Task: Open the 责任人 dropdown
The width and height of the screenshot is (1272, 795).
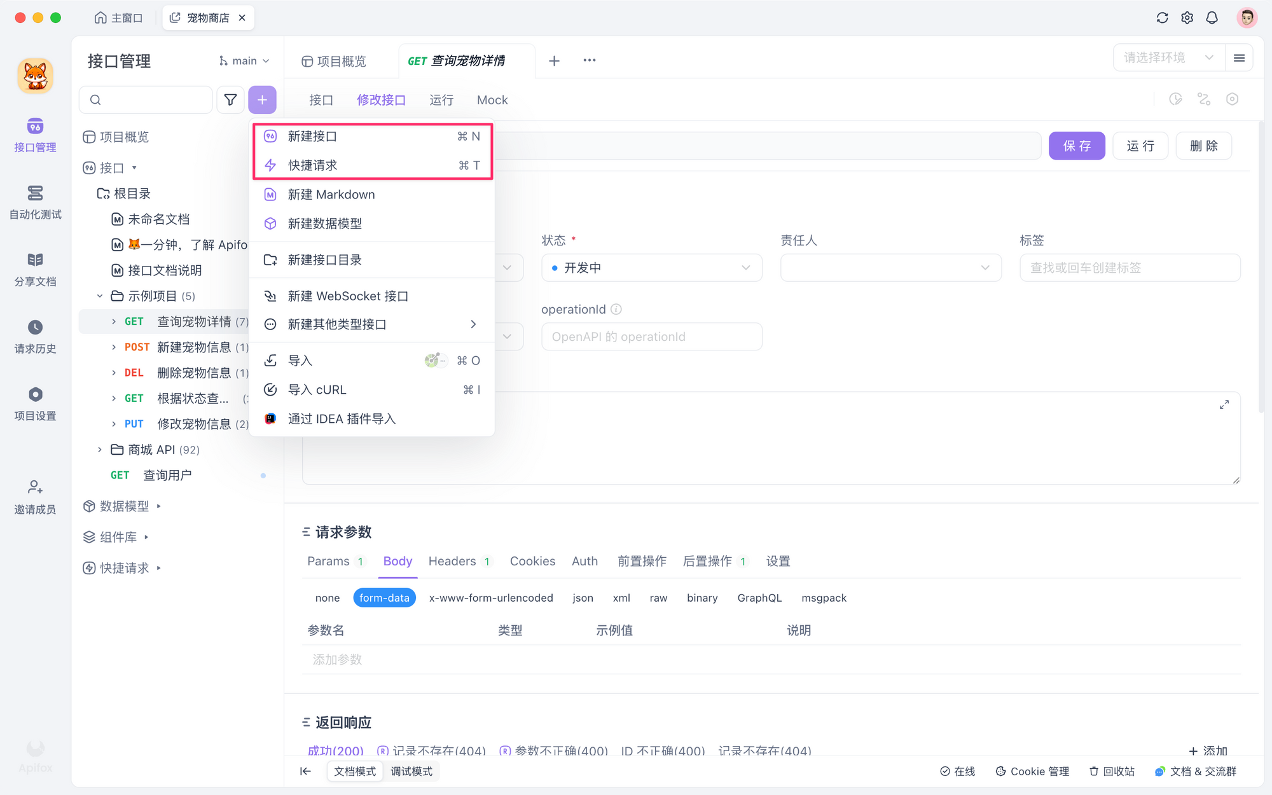Action: point(891,268)
